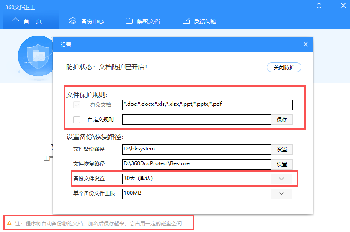This screenshot has width=350, height=232.
Task: Open the settings gear in the title bar
Action: [x=319, y=6]
